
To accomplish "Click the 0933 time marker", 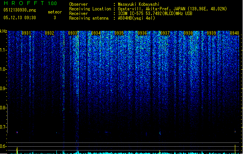I will (73, 33).
